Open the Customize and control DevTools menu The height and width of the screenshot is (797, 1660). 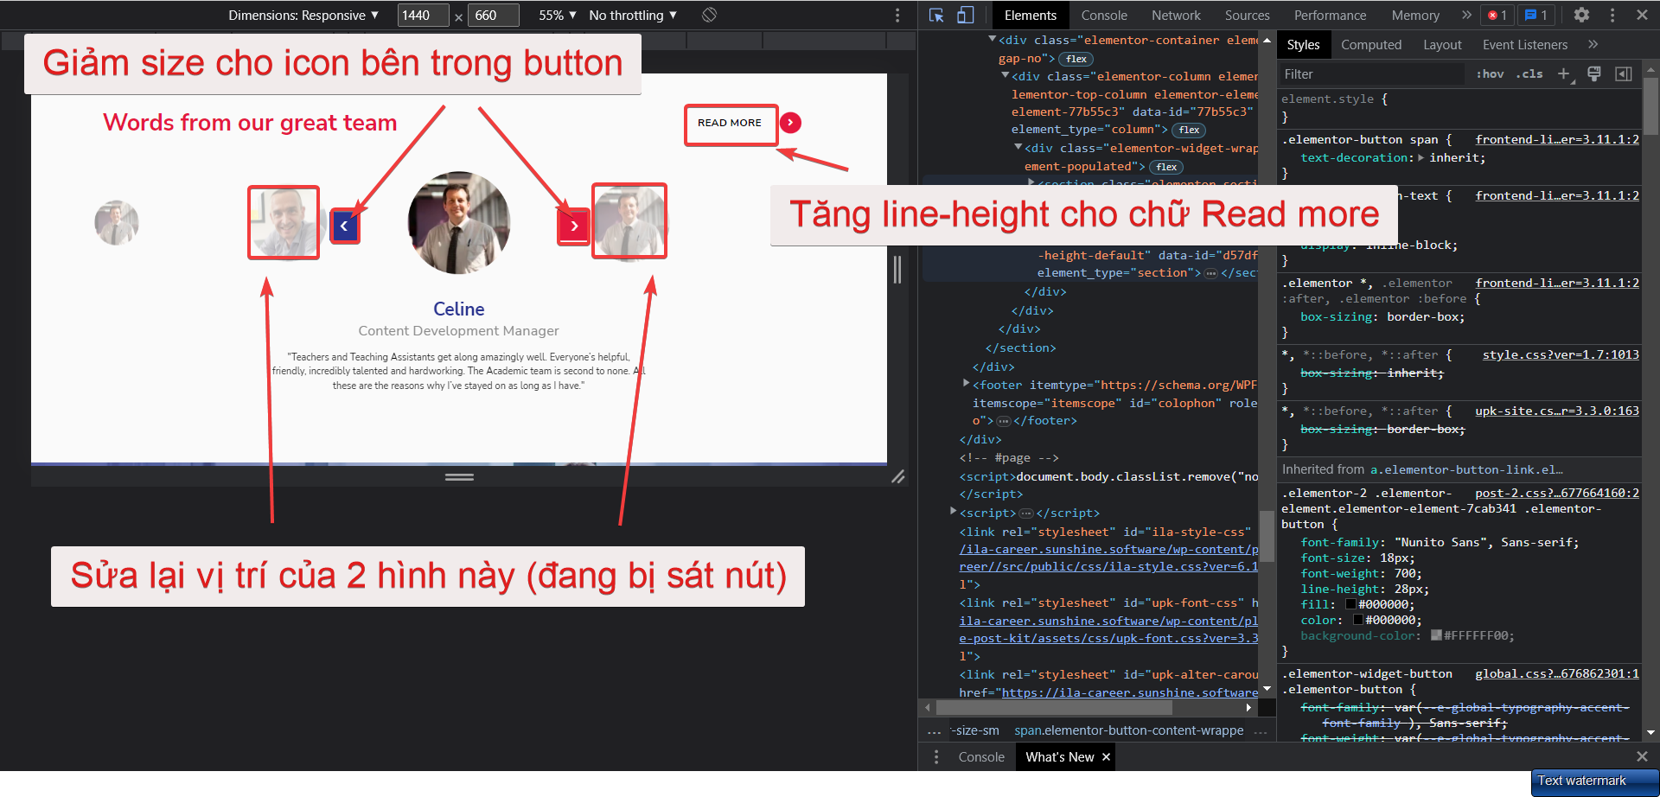click(x=1612, y=15)
